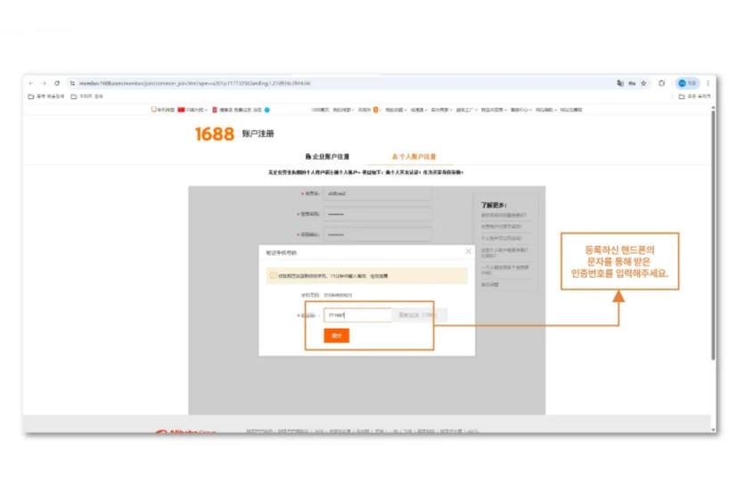
Task: Switch to the enterprise account registration tab
Action: [x=328, y=156]
